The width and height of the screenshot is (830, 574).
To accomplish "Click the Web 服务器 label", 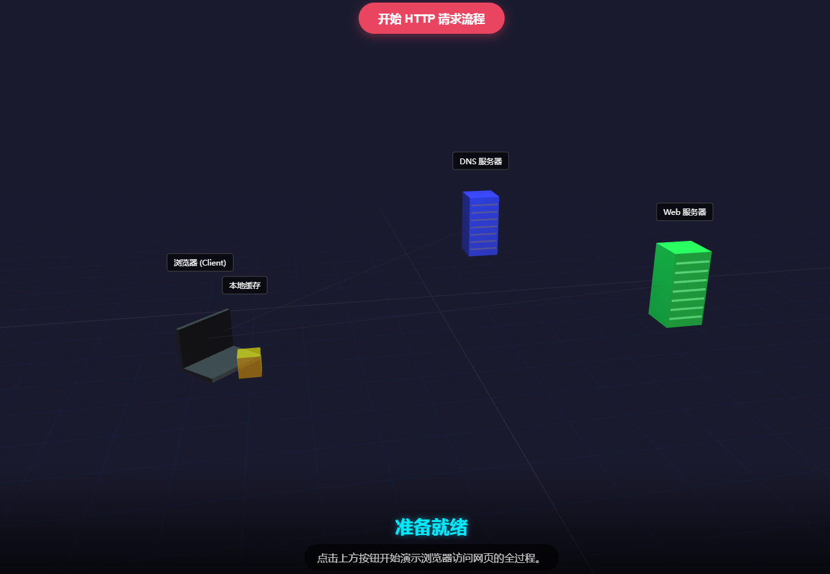I will point(684,212).
